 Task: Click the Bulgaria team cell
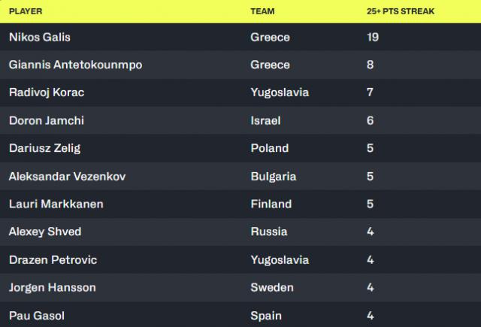[x=274, y=177]
